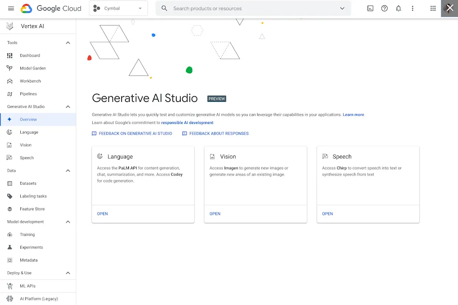
Task: Click the Labeling tasks tag icon
Action: coord(10,196)
